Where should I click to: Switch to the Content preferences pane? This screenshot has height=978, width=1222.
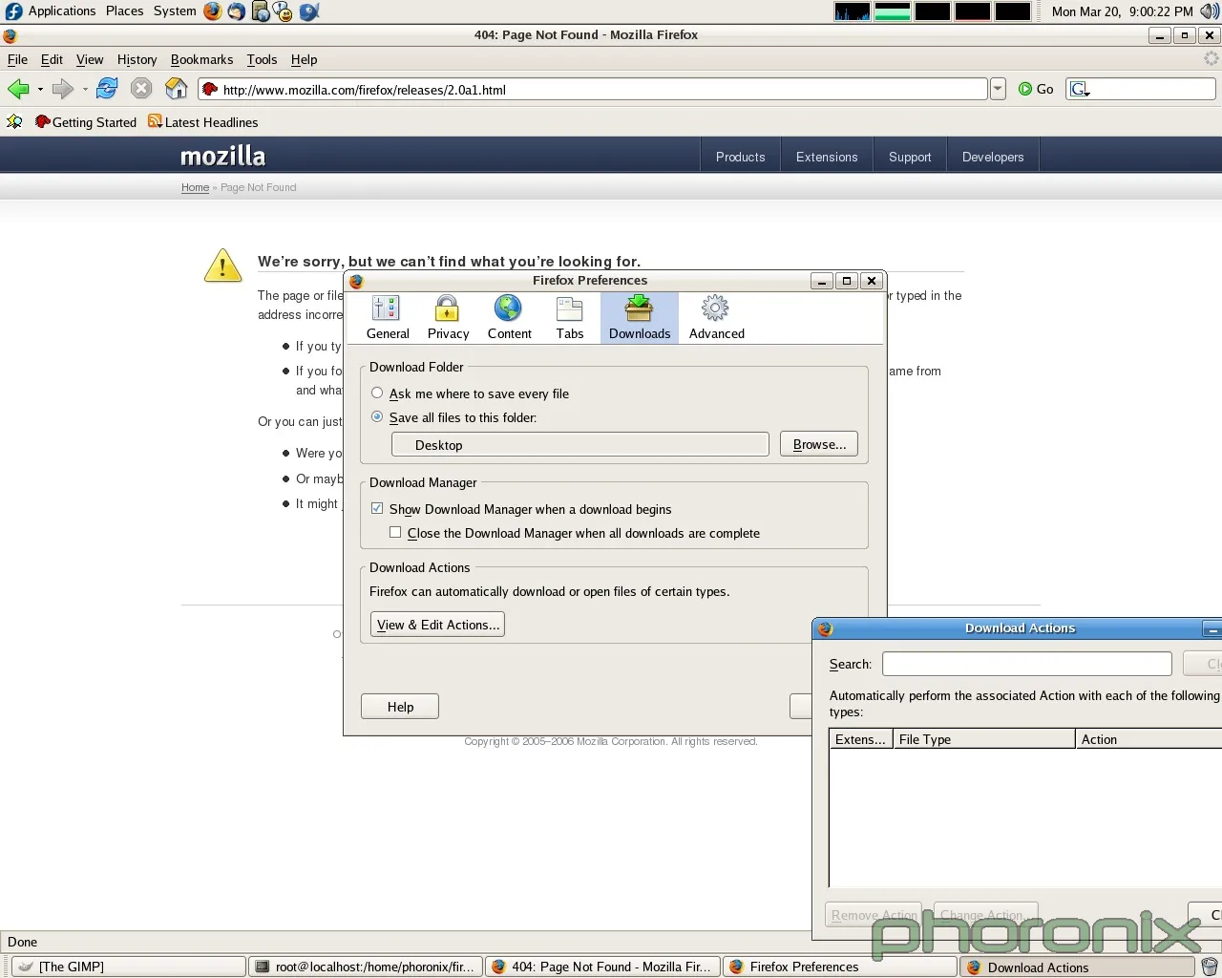tap(509, 317)
